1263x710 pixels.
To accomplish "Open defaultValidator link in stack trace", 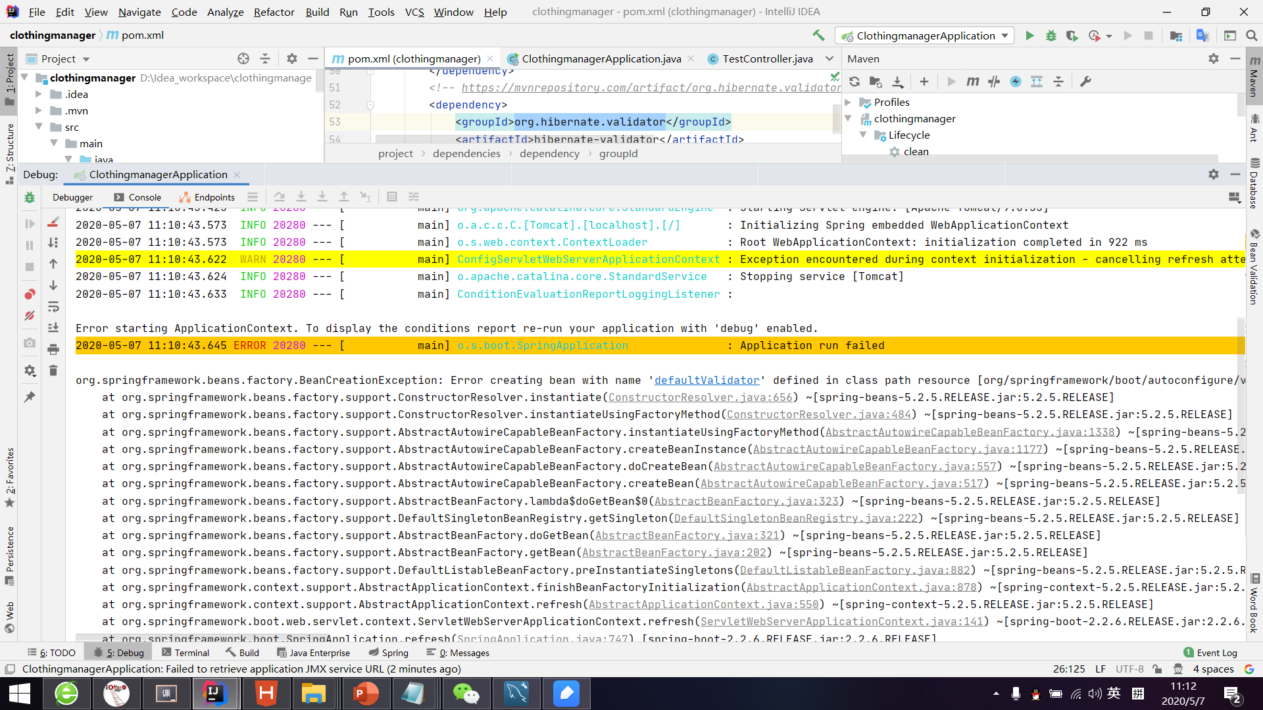I will (706, 380).
